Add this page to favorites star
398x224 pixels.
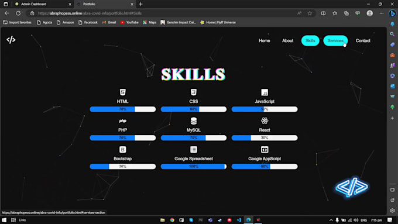310,13
